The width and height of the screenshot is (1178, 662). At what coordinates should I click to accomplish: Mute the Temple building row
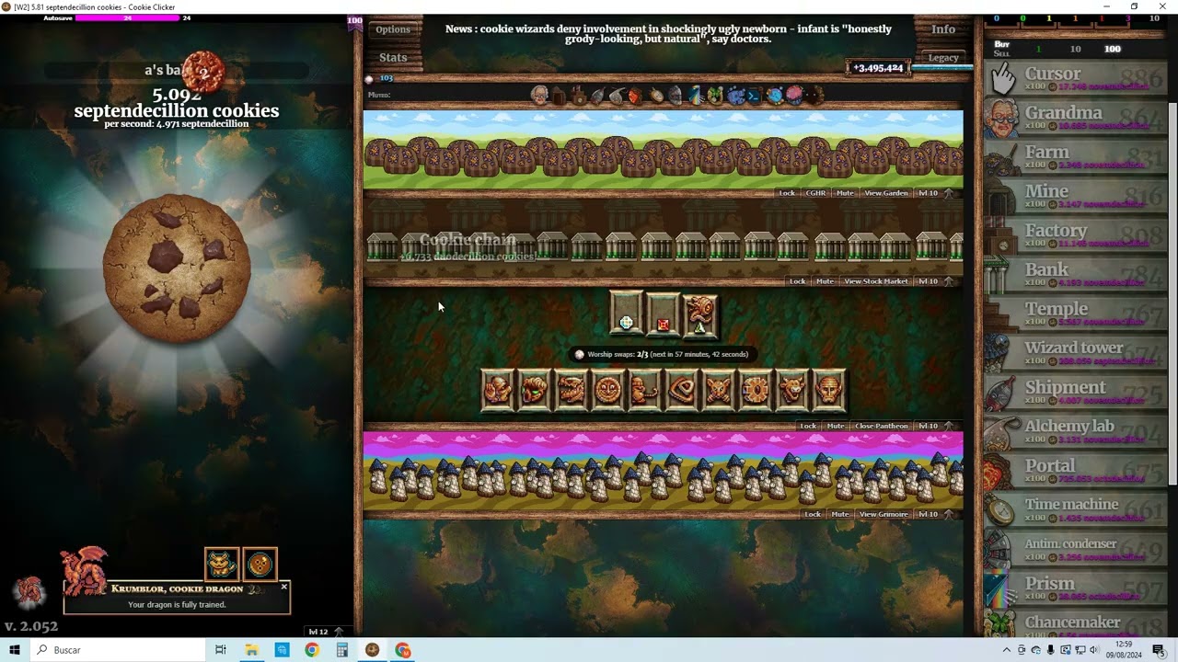[x=836, y=426]
